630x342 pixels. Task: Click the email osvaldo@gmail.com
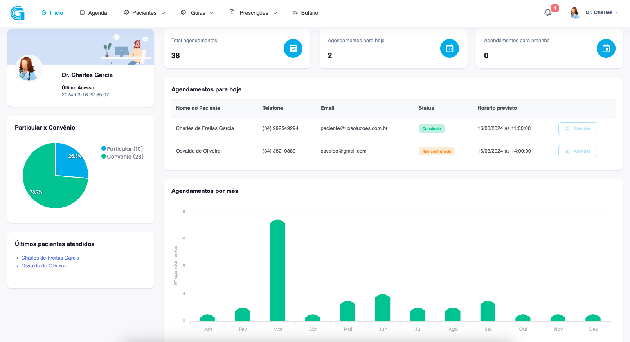[x=344, y=151]
